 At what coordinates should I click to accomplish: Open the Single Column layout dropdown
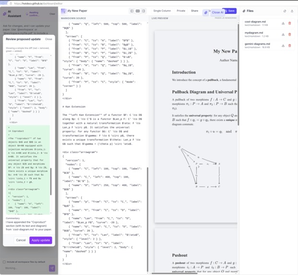pyautogui.click(x=162, y=11)
